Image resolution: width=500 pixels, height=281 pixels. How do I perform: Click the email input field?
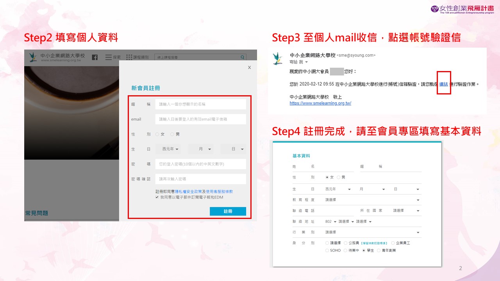pyautogui.click(x=200, y=119)
